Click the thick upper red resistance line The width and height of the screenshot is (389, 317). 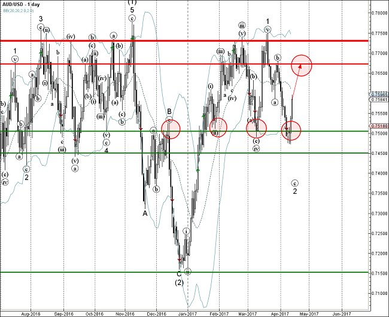click(x=180, y=41)
